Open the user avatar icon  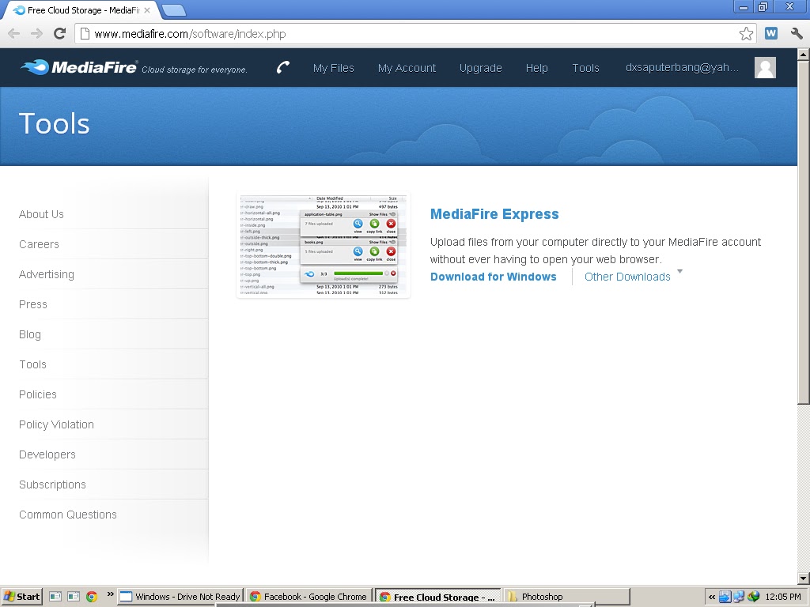point(765,68)
